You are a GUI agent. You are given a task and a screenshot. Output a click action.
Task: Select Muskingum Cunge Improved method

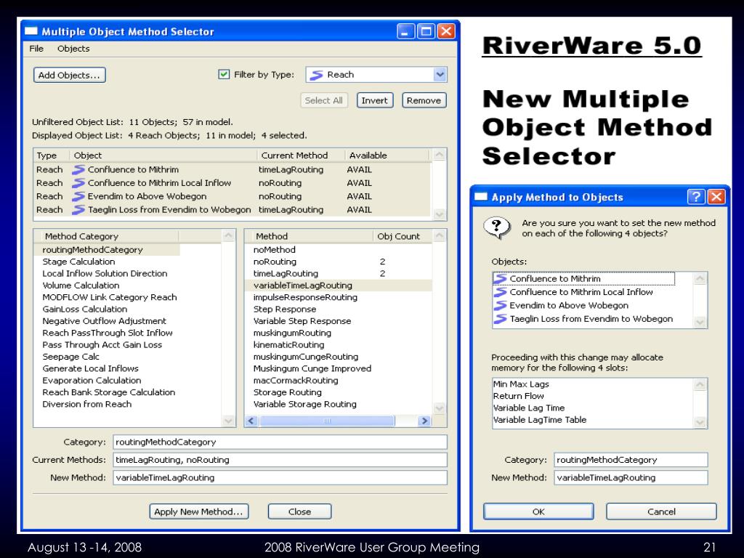click(312, 368)
